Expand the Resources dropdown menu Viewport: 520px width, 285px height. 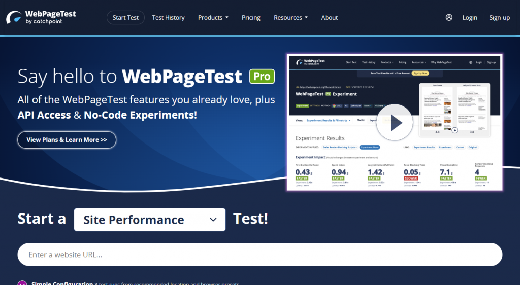(x=290, y=18)
